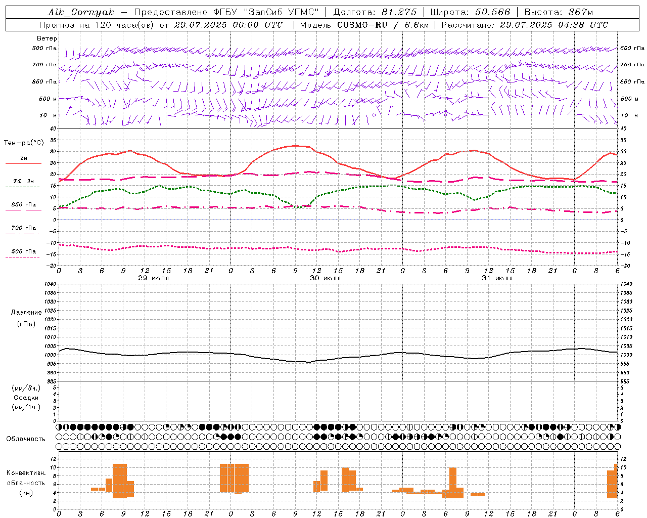Screen dimensions: 647x518
Task: Select 'Прогноз на 120 часа(ов)' forecast text
Action: tap(97, 25)
